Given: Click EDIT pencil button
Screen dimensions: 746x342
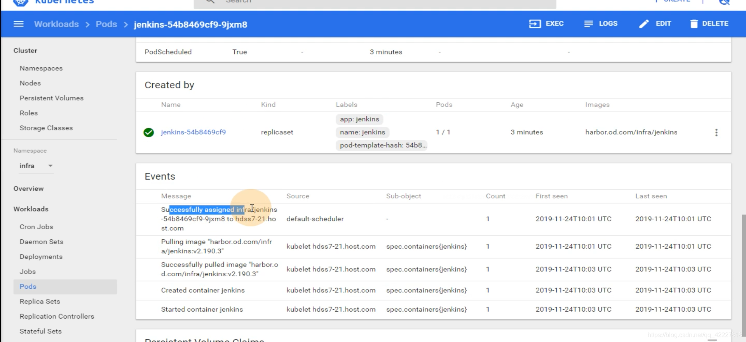Looking at the screenshot, I should [x=655, y=24].
